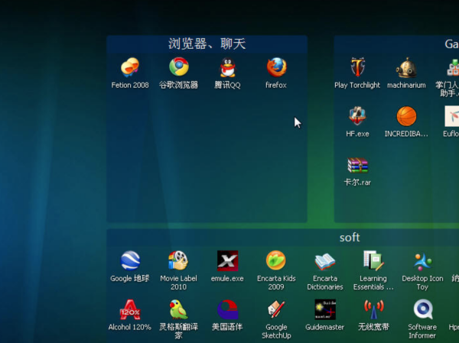Launch the emule.exe icon
The width and height of the screenshot is (459, 343).
[x=227, y=260]
